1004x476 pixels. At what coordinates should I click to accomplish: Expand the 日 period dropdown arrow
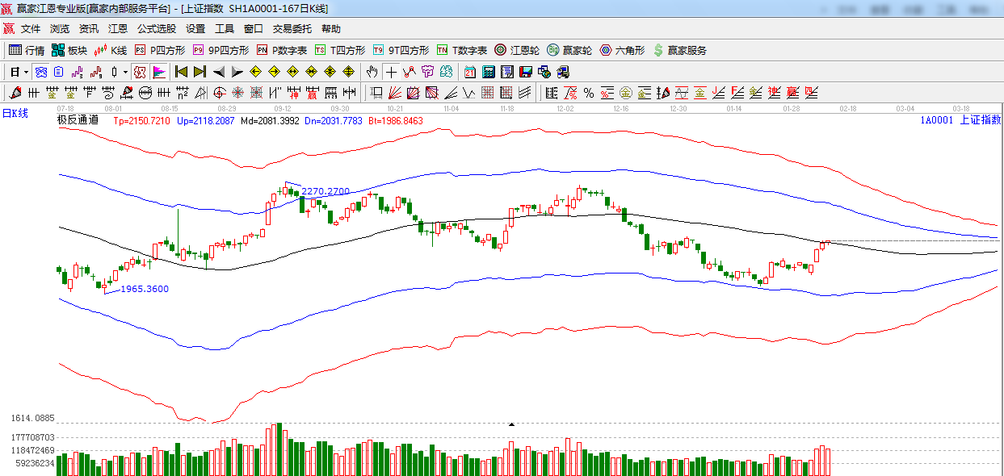pos(26,72)
